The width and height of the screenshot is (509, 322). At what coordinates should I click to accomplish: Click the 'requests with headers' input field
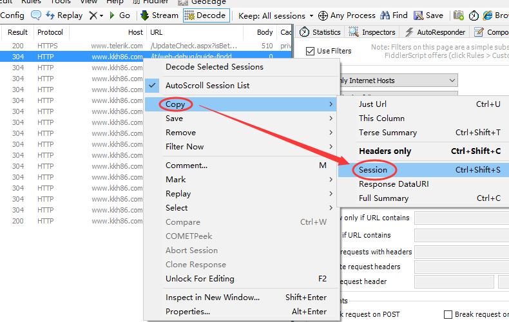pos(461,252)
